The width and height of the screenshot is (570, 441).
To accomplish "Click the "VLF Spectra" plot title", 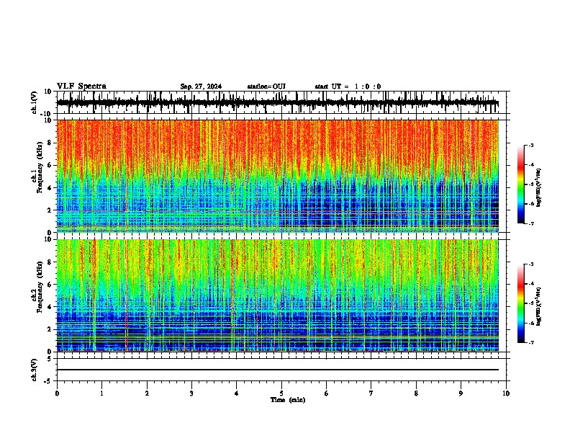I will (81, 86).
